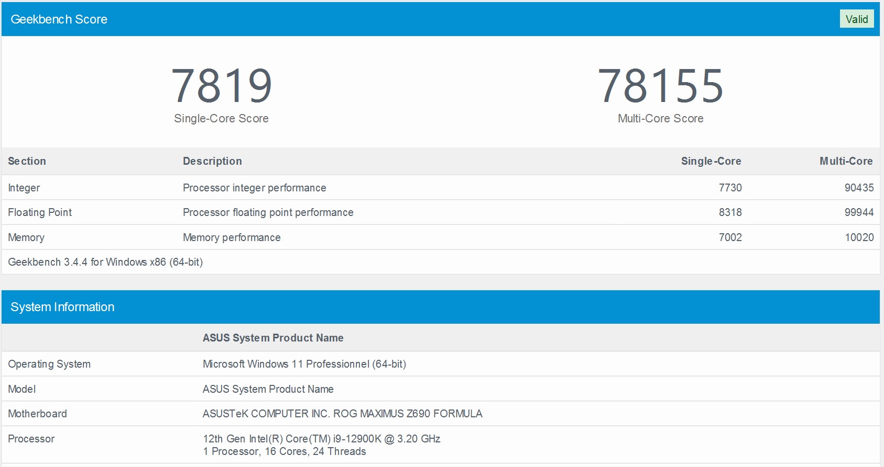Click the Valid badge in header
Image resolution: width=884 pixels, height=467 pixels.
857,19
